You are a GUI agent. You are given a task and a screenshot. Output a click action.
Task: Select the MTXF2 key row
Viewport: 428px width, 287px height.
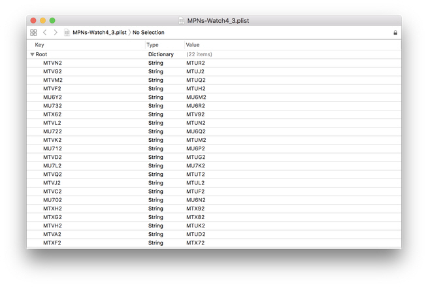click(214, 243)
